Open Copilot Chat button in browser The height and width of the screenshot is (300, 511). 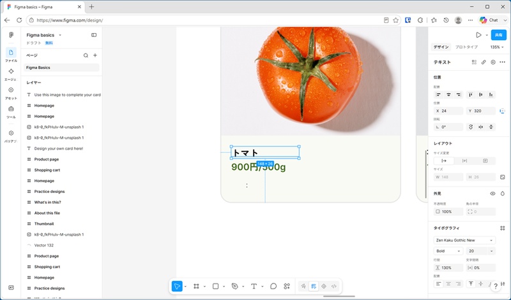coord(489,20)
